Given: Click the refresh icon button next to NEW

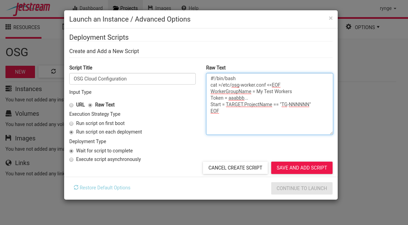Looking at the screenshot, I should (x=53, y=72).
